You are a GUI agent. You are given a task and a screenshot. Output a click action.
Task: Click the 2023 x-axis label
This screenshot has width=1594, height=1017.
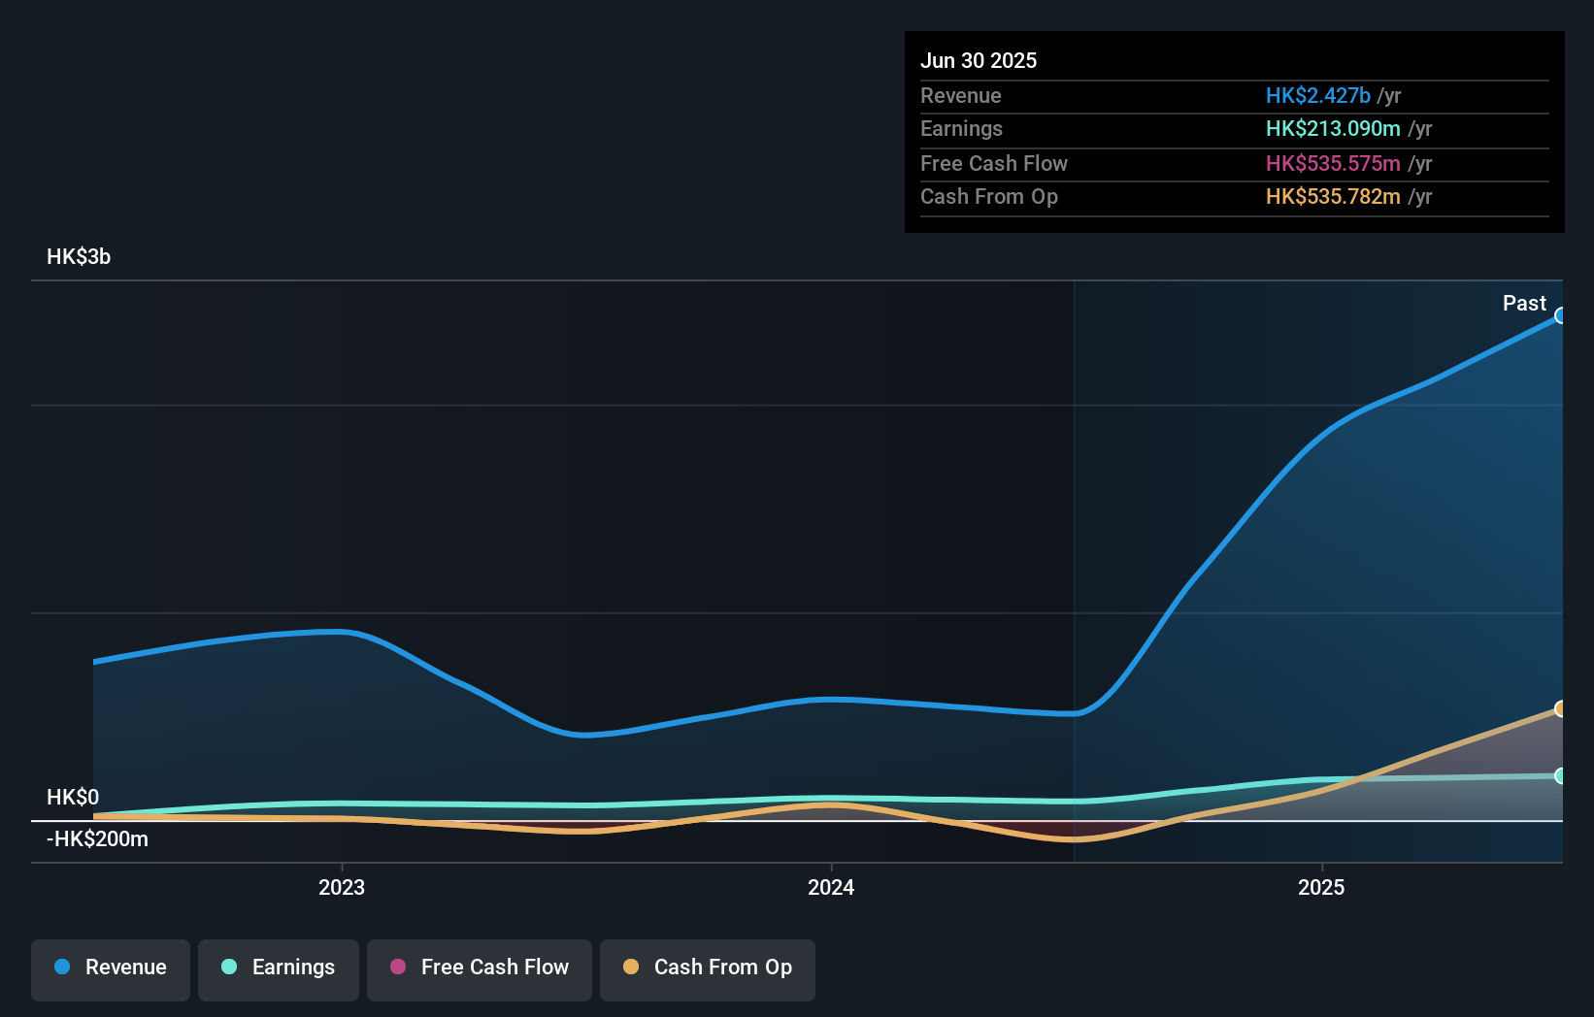(342, 887)
